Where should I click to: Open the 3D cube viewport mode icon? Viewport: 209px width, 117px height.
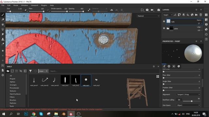coord(147,10)
